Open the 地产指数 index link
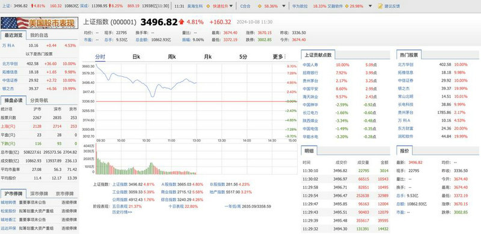Screen dimensions: 481x234 (x=218, y=192)
